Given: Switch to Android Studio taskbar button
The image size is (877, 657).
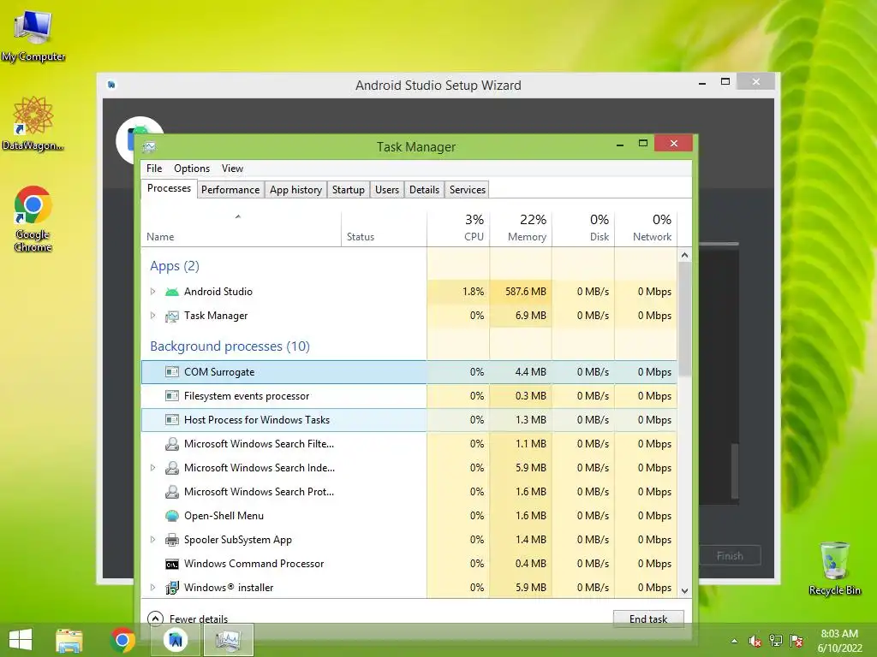Looking at the screenshot, I should pyautogui.click(x=176, y=640).
